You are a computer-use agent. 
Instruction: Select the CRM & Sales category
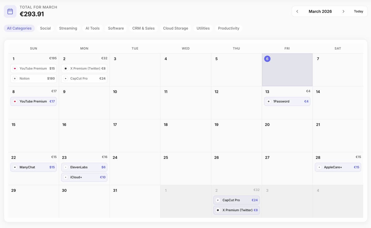click(143, 28)
